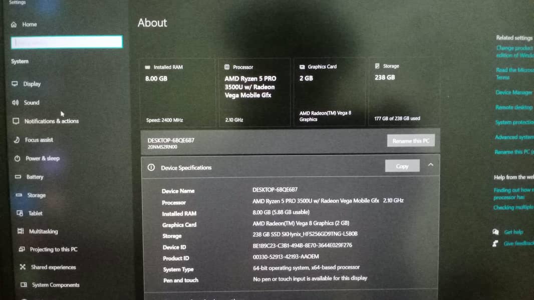Open the Tablet settings entry
The width and height of the screenshot is (534, 300).
36,213
